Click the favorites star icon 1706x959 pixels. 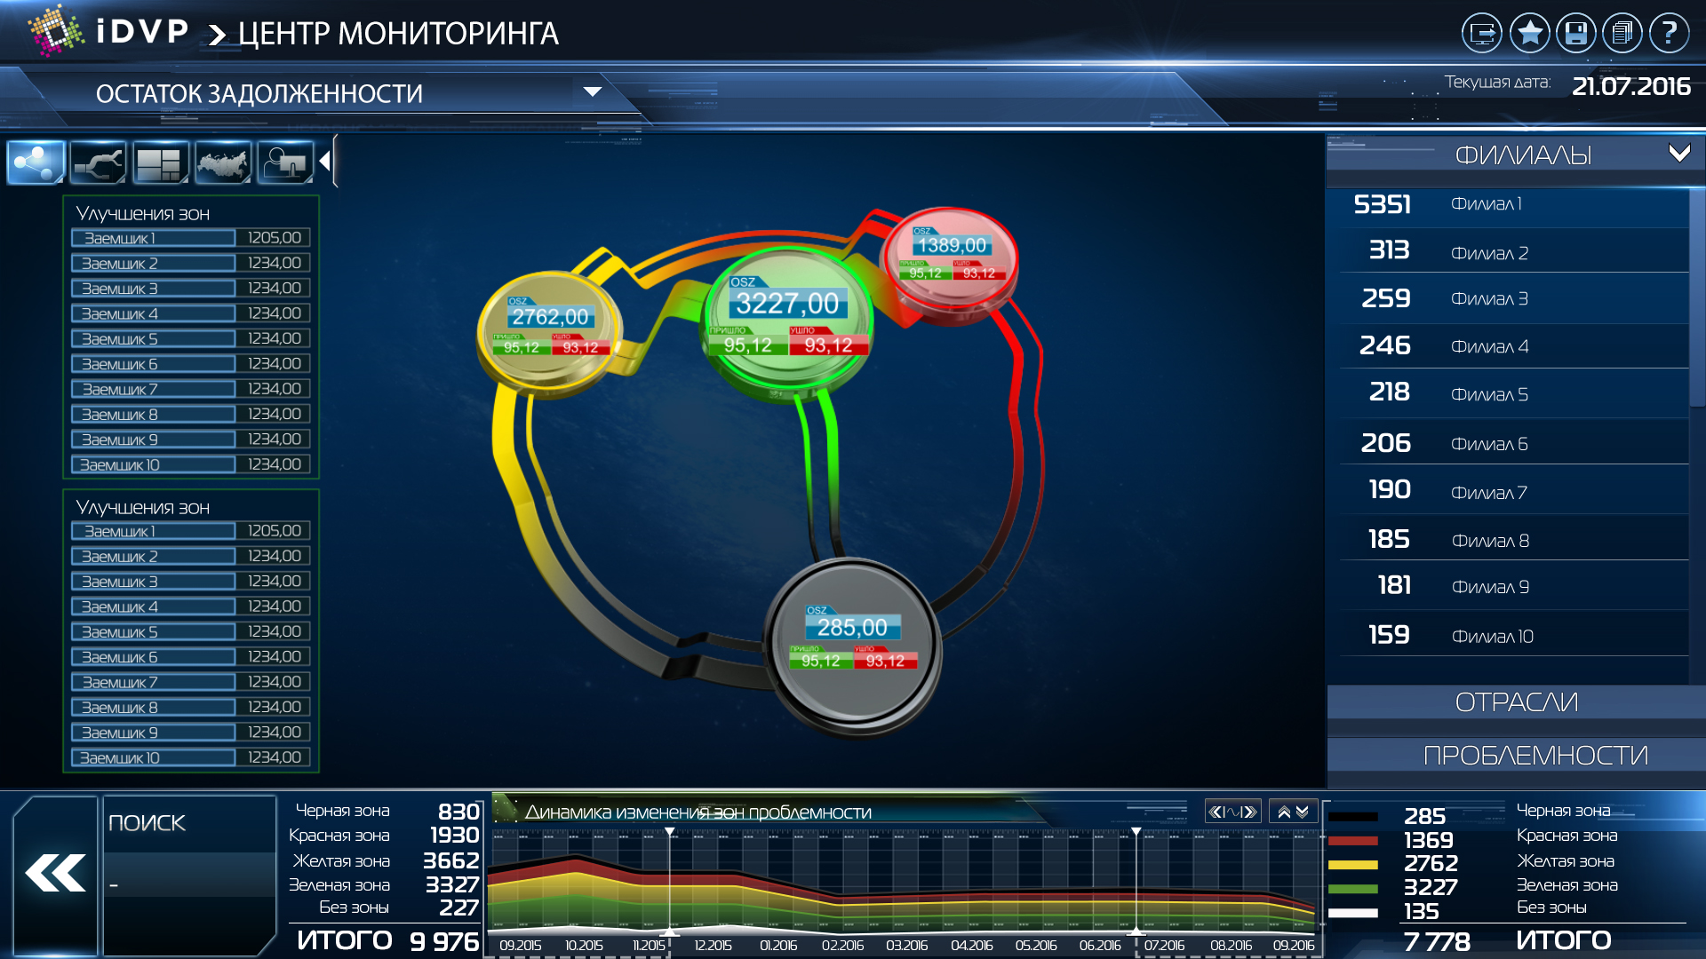click(x=1529, y=34)
